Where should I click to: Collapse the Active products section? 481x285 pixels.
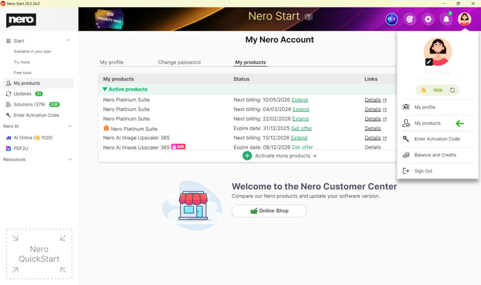click(x=105, y=89)
